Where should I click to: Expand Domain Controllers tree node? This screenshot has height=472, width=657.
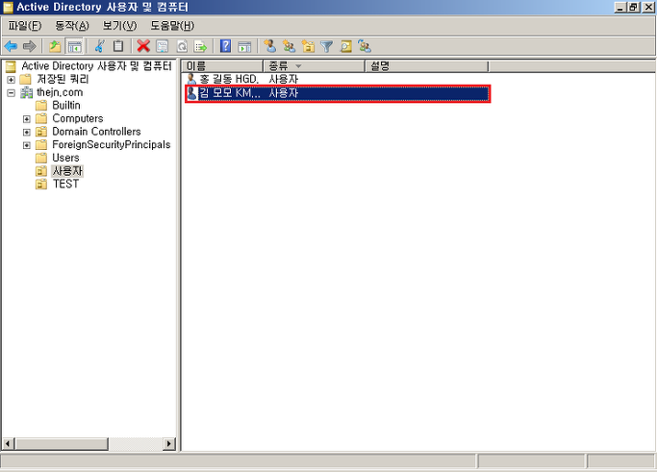coord(26,132)
